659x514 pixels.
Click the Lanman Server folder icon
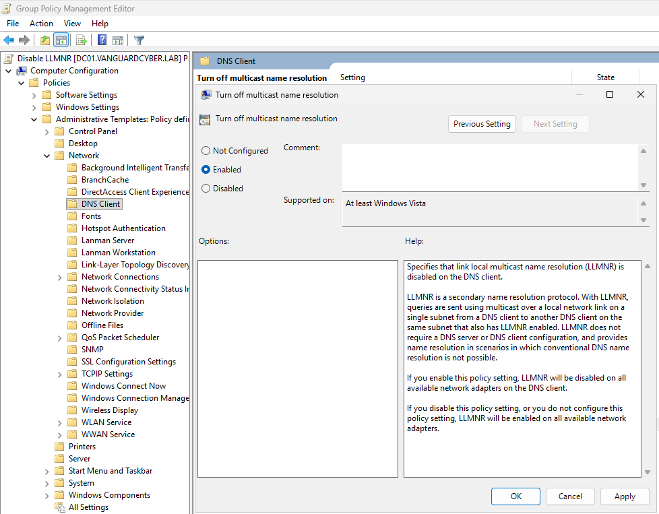click(72, 240)
